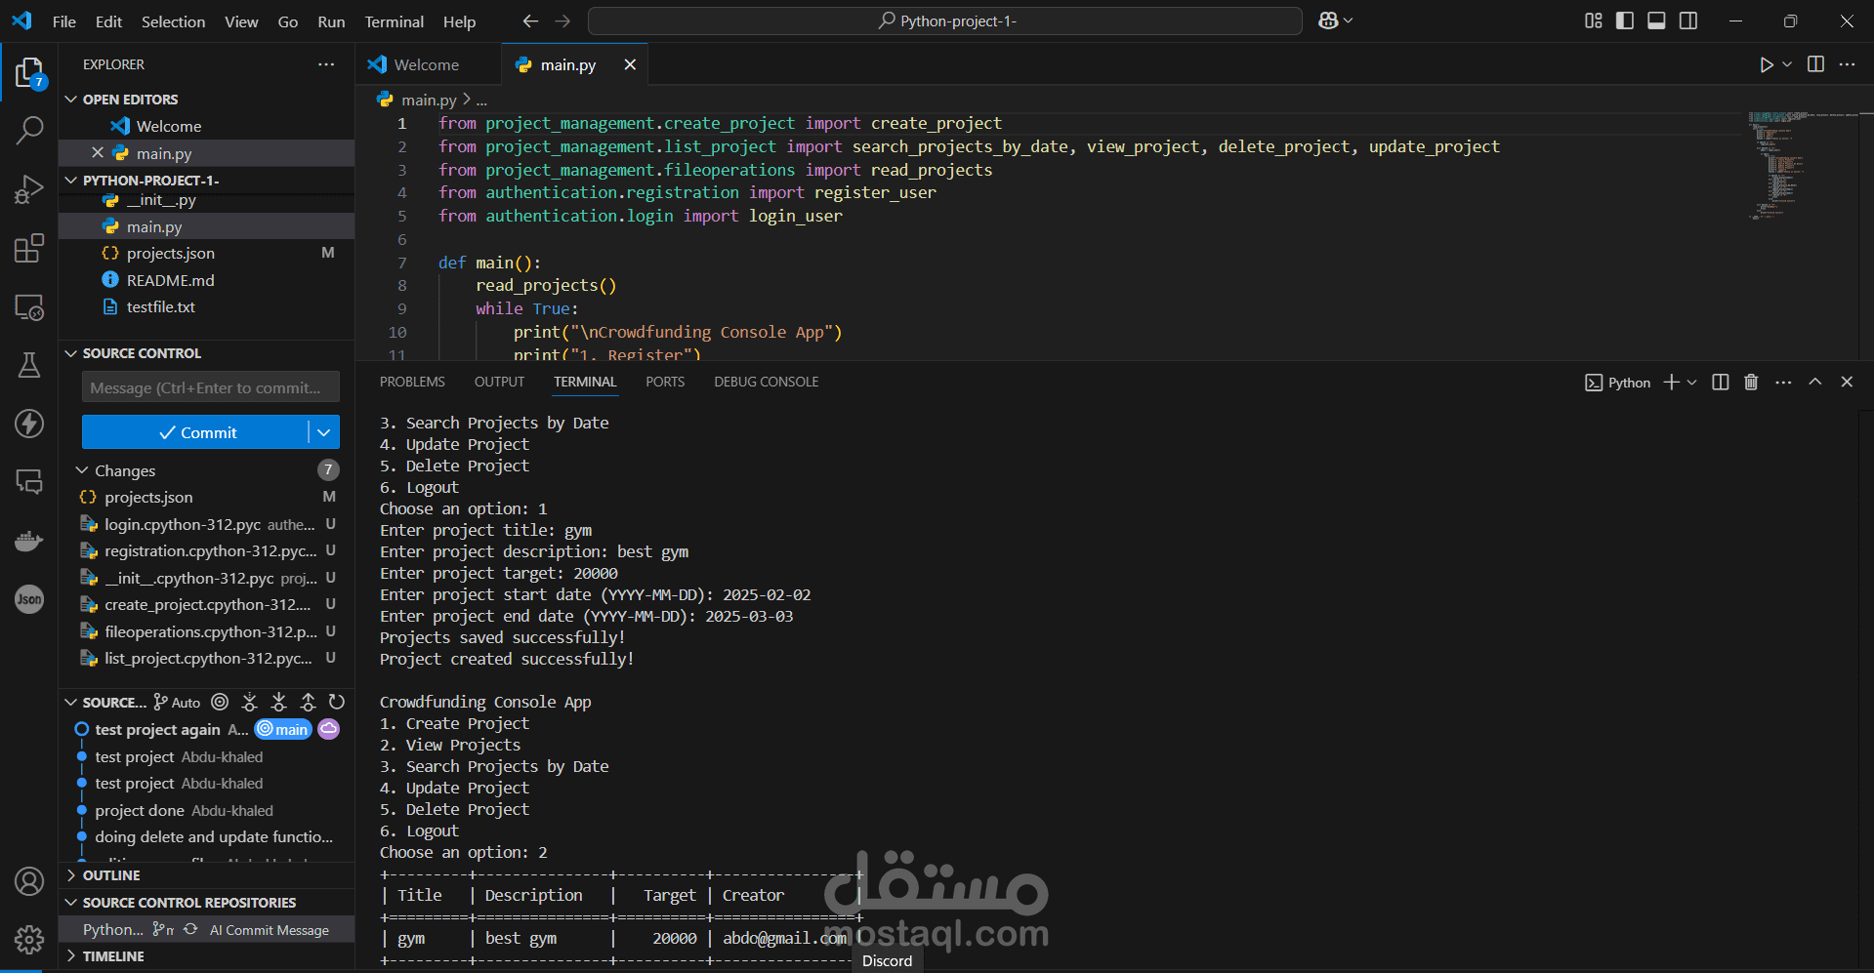The height and width of the screenshot is (973, 1874).
Task: Expand the Timeline section
Action: (71, 956)
